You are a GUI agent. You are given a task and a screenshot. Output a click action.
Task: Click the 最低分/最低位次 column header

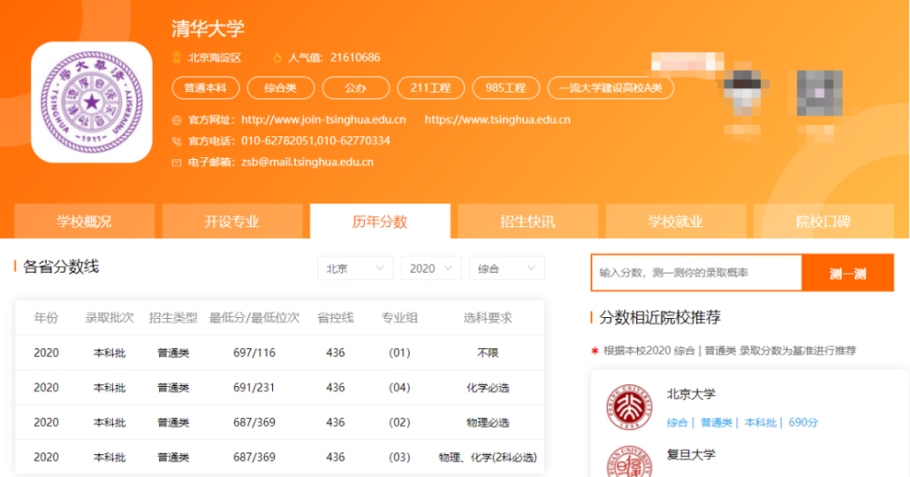pyautogui.click(x=254, y=318)
